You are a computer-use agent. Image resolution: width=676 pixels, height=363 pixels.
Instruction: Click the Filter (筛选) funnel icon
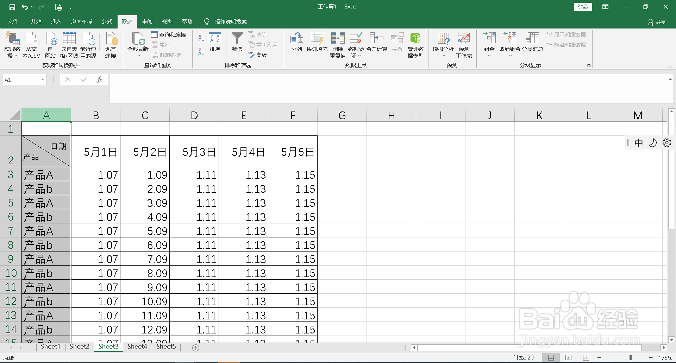pyautogui.click(x=237, y=42)
